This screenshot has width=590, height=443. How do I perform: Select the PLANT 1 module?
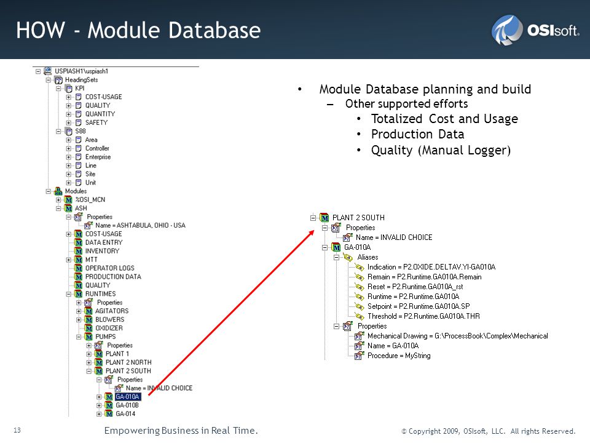pyautogui.click(x=117, y=354)
